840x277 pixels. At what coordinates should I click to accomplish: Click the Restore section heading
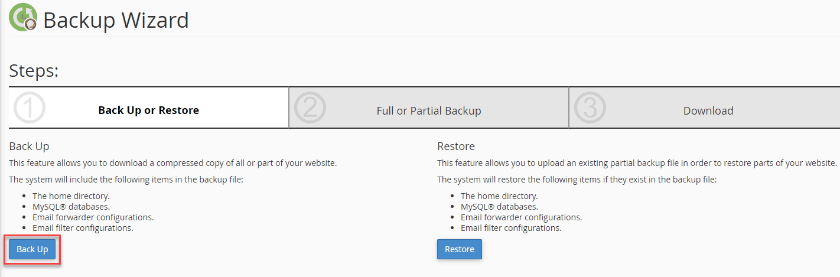click(x=456, y=146)
